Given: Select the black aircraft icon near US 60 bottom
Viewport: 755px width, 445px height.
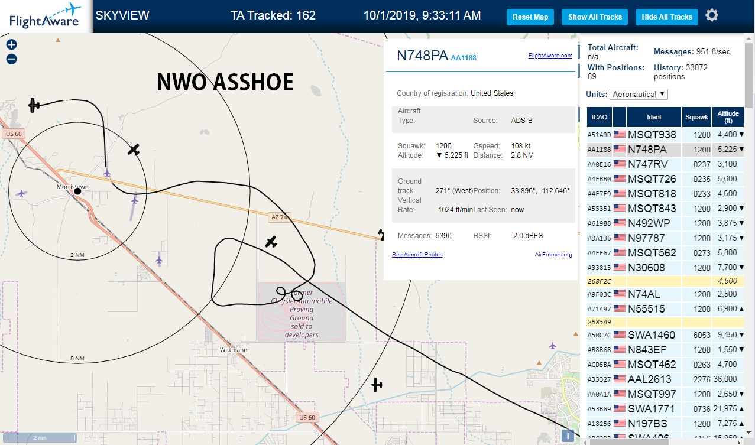Looking at the screenshot, I should point(377,385).
